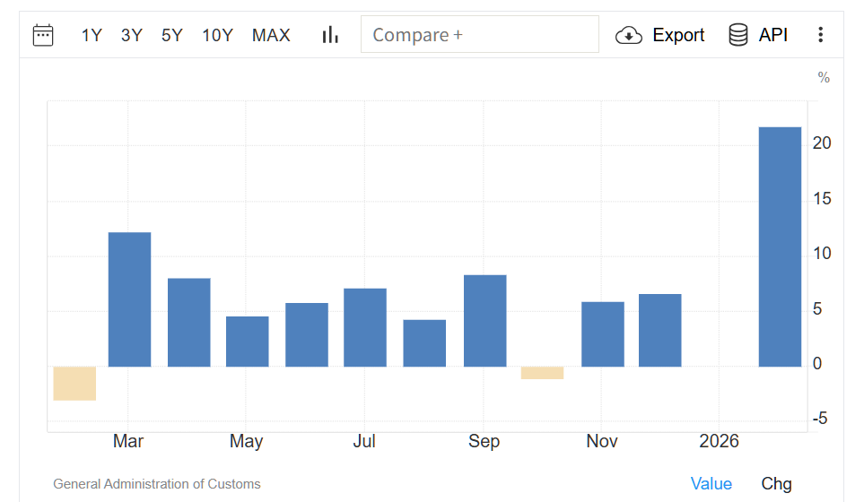Show MAX historical range
Viewport: 864px width, 502px height.
pyautogui.click(x=271, y=35)
